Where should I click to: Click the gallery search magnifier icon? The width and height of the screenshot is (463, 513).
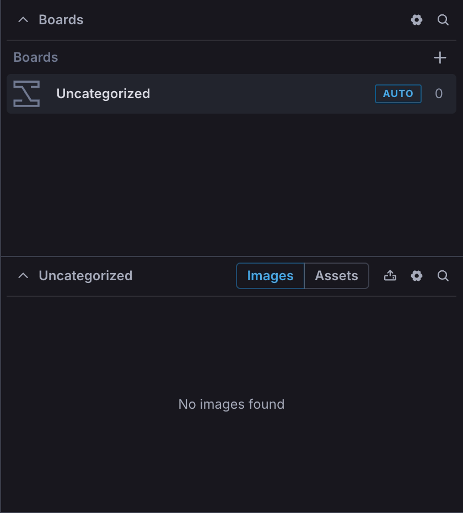pos(443,276)
